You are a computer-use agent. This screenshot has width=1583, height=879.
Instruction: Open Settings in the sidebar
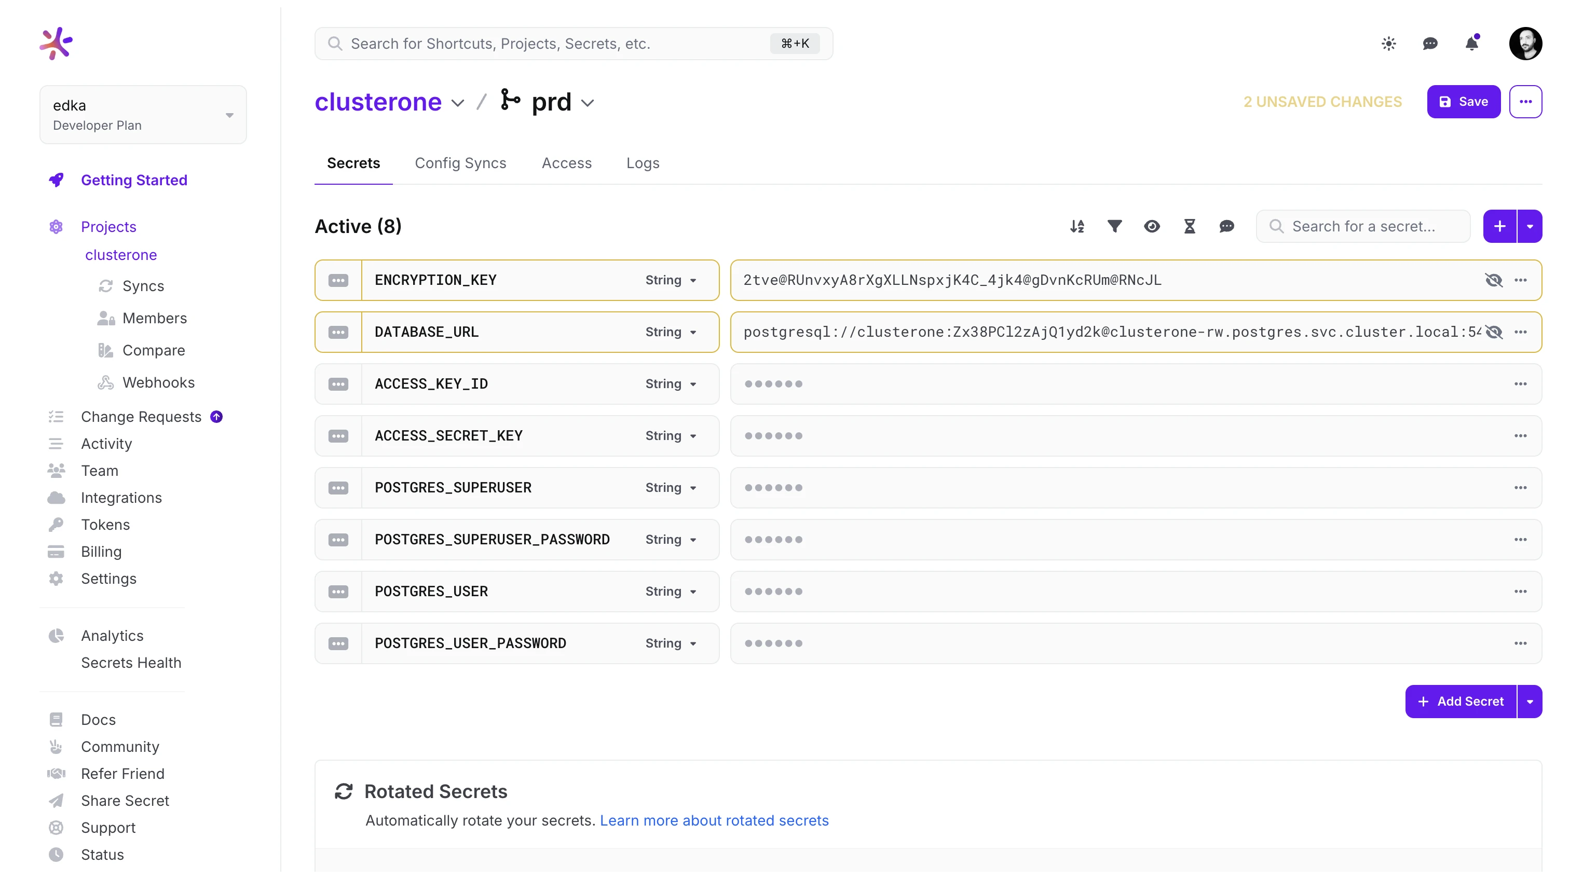click(108, 579)
